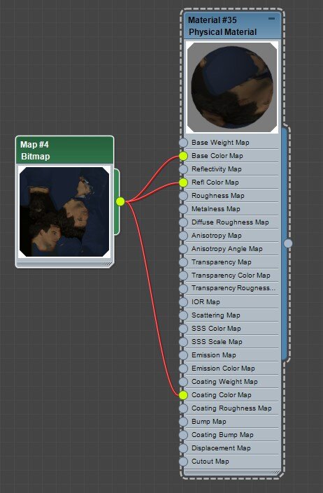
Task: Click the Transparency Color Map input socket
Action: coord(183,276)
